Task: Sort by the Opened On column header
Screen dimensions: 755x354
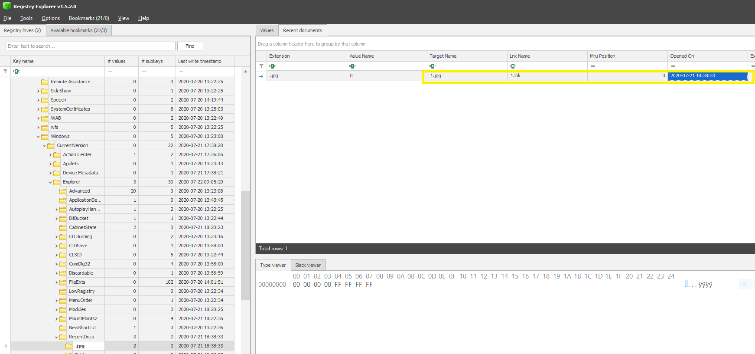Action: click(x=706, y=56)
